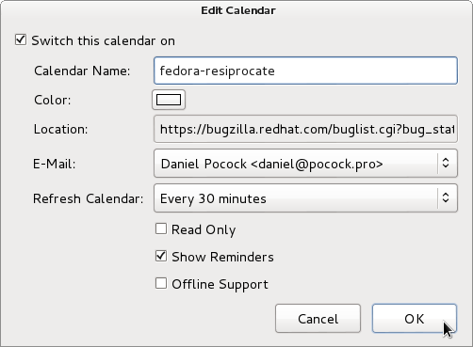Click the Offline Support label text

(x=220, y=285)
